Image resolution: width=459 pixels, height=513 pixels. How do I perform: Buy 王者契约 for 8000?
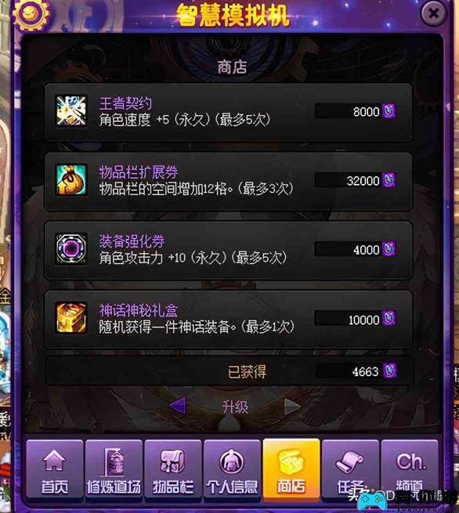tap(356, 111)
